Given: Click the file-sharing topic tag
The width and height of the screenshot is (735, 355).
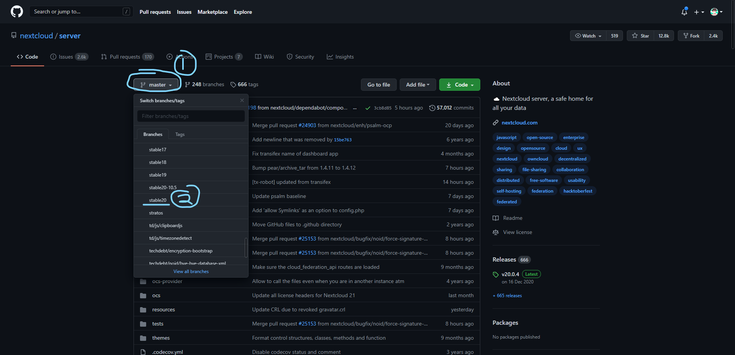Looking at the screenshot, I should [534, 170].
